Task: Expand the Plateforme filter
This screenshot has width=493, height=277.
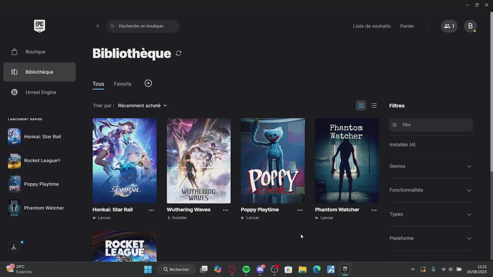Action: point(431,238)
